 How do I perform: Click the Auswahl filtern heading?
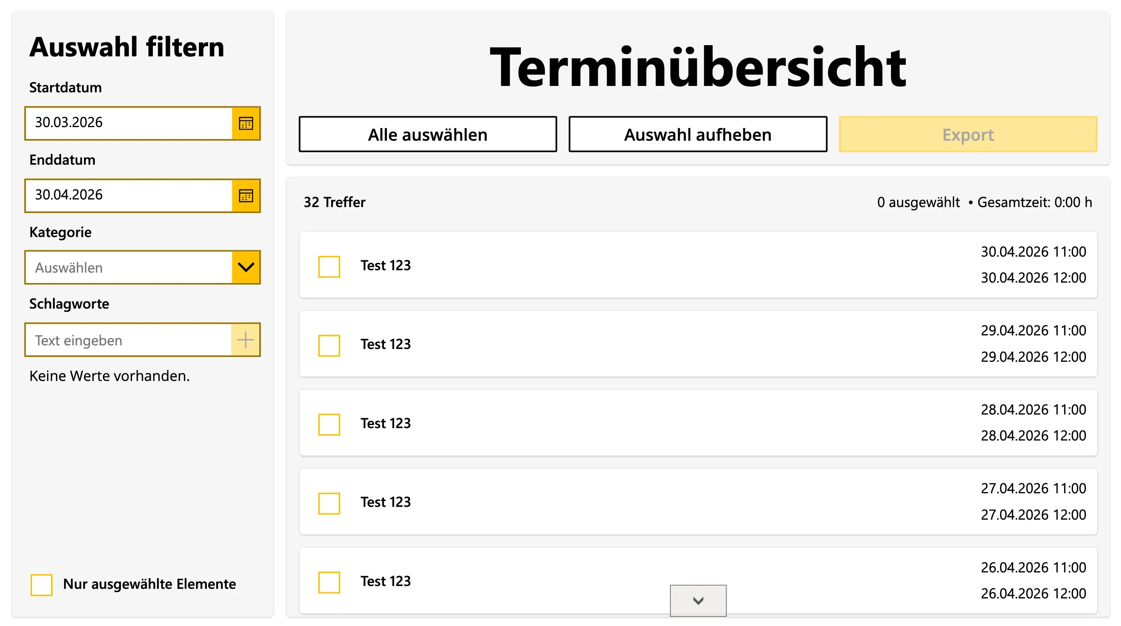127,47
